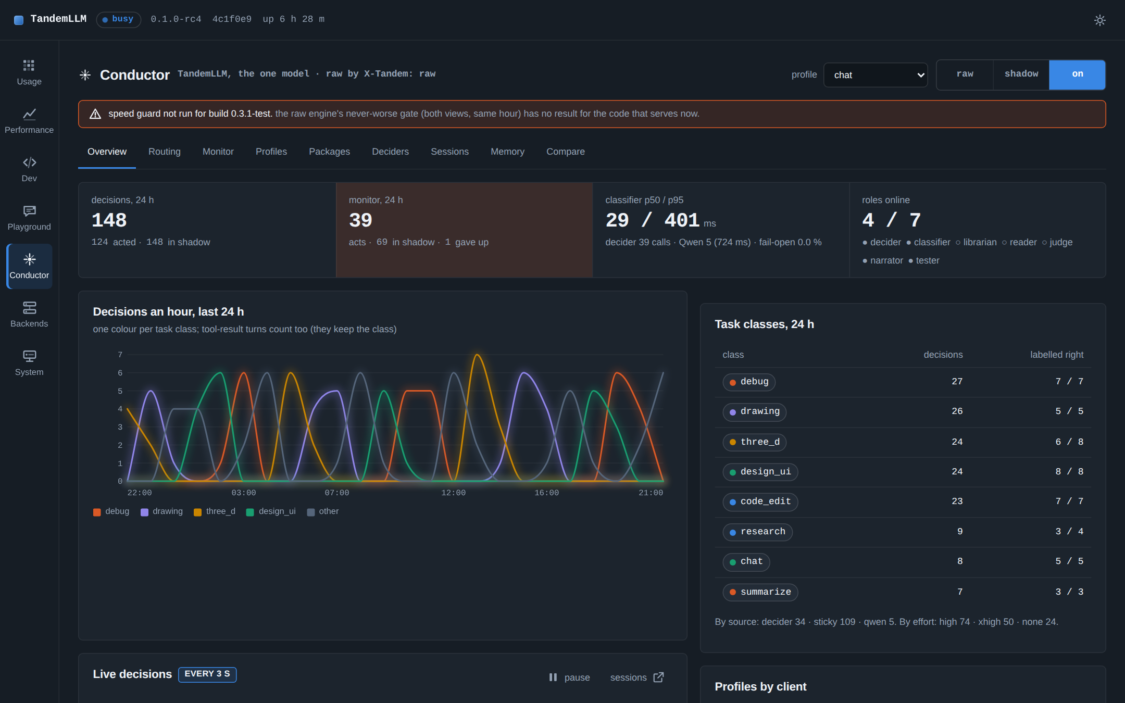1125x703 pixels.
Task: Toggle the debug series in chart legend
Action: [111, 511]
